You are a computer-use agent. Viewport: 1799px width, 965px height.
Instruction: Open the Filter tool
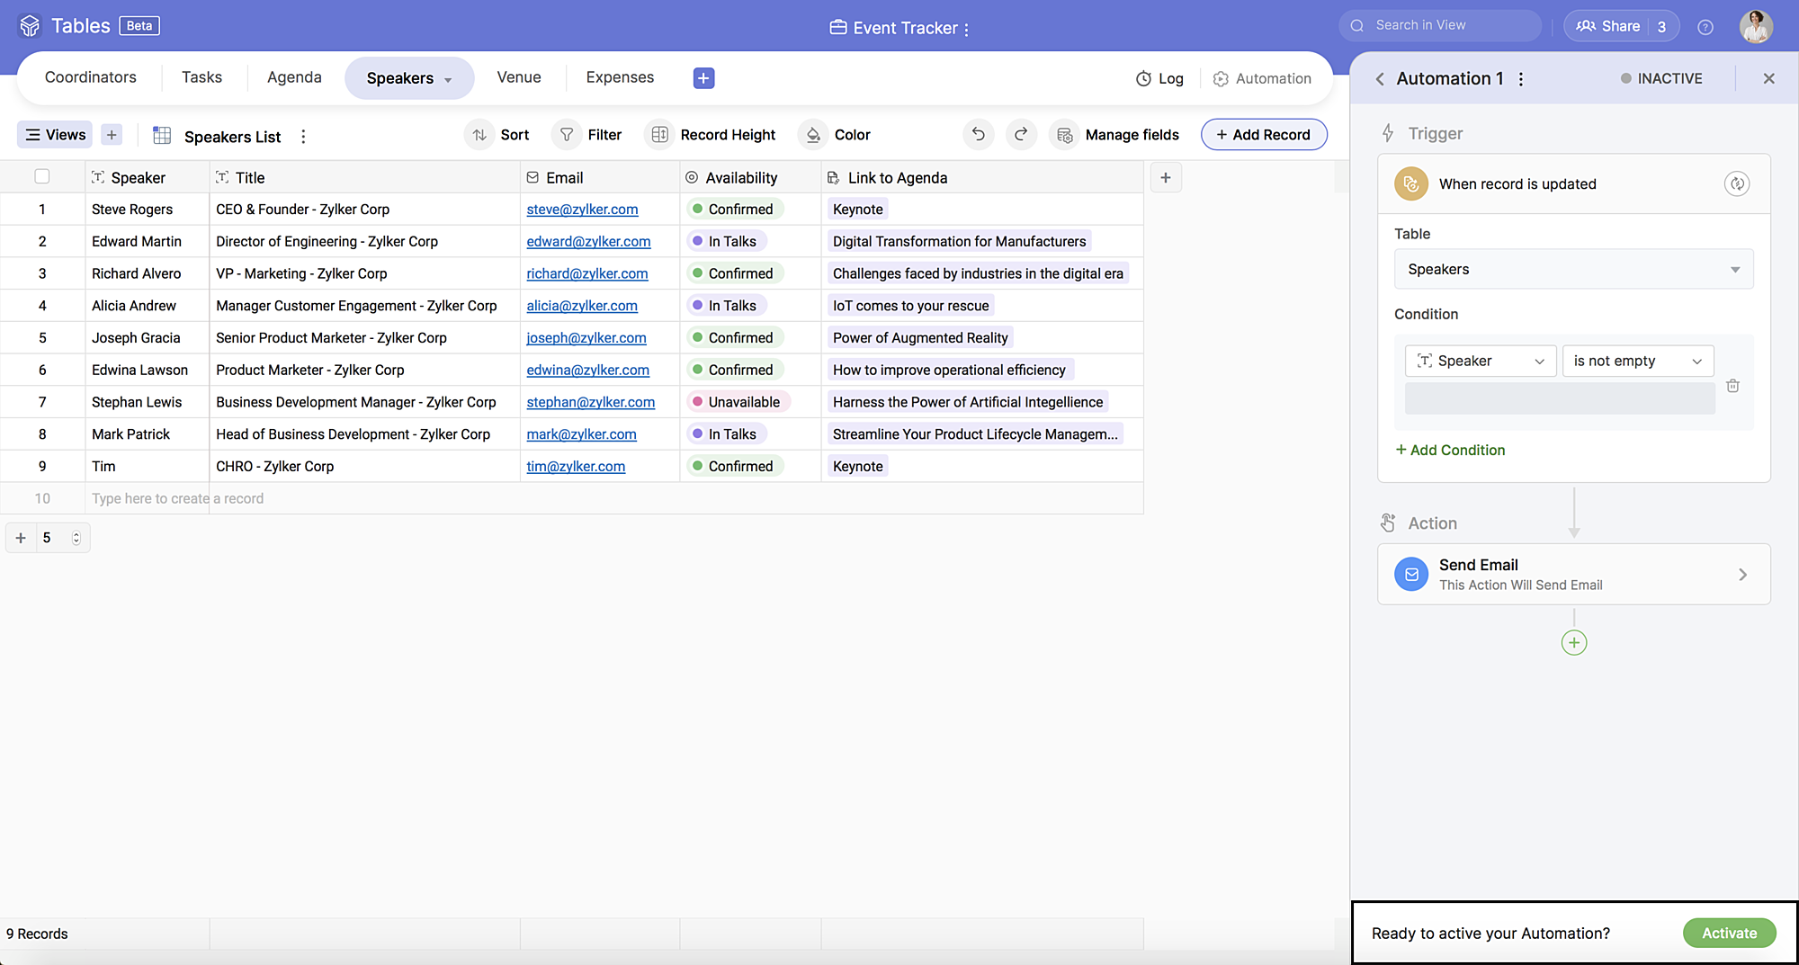pyautogui.click(x=587, y=135)
